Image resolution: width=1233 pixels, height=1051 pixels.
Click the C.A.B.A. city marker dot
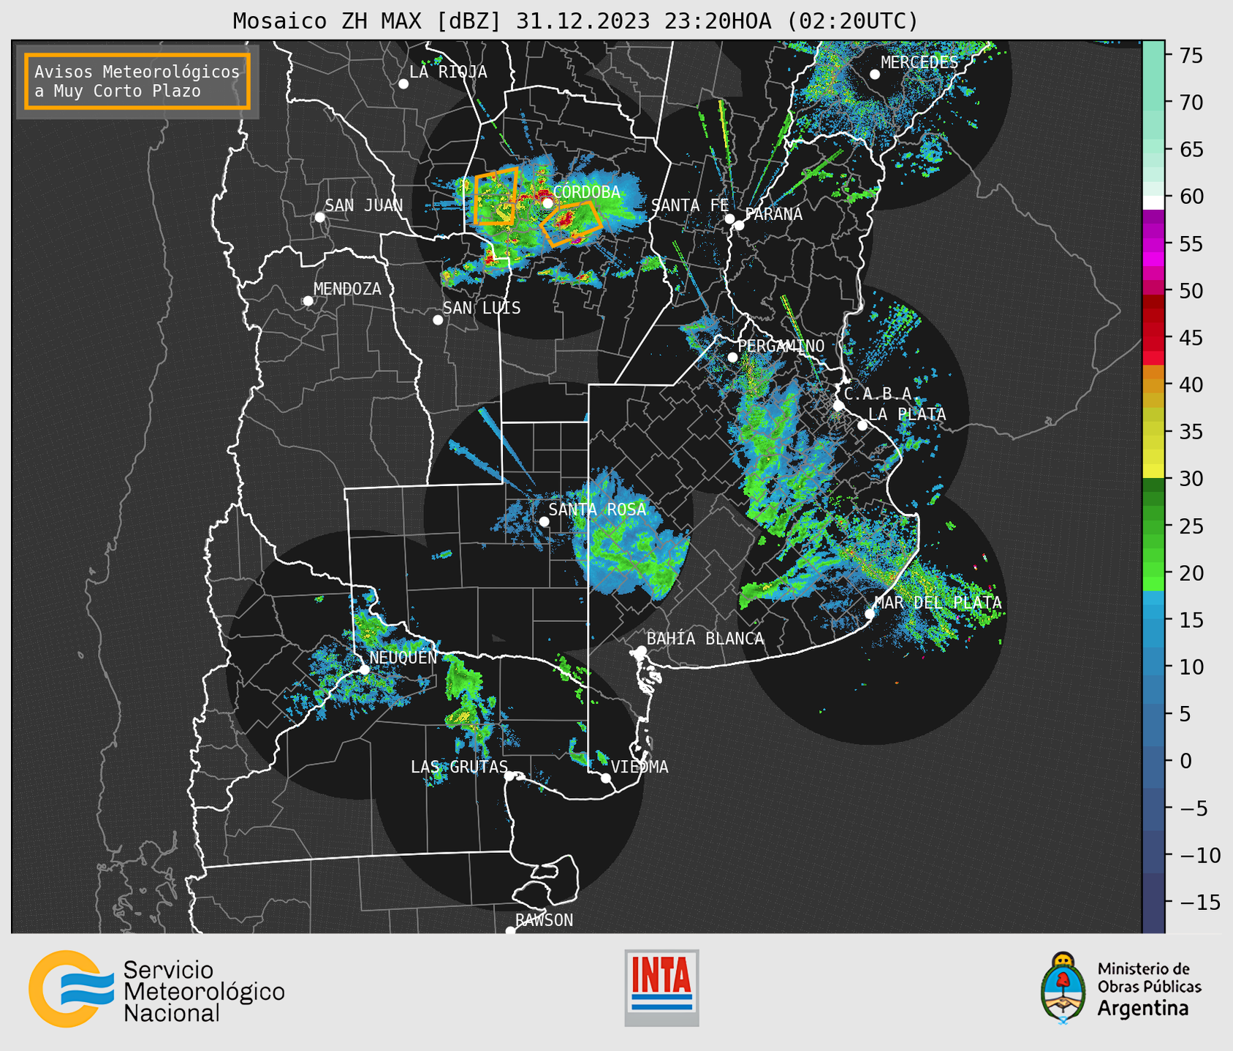coord(839,406)
